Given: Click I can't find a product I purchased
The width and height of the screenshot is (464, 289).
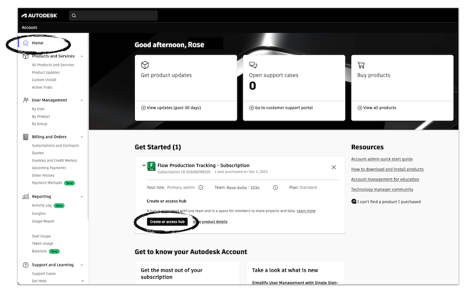Looking at the screenshot, I should [x=389, y=201].
